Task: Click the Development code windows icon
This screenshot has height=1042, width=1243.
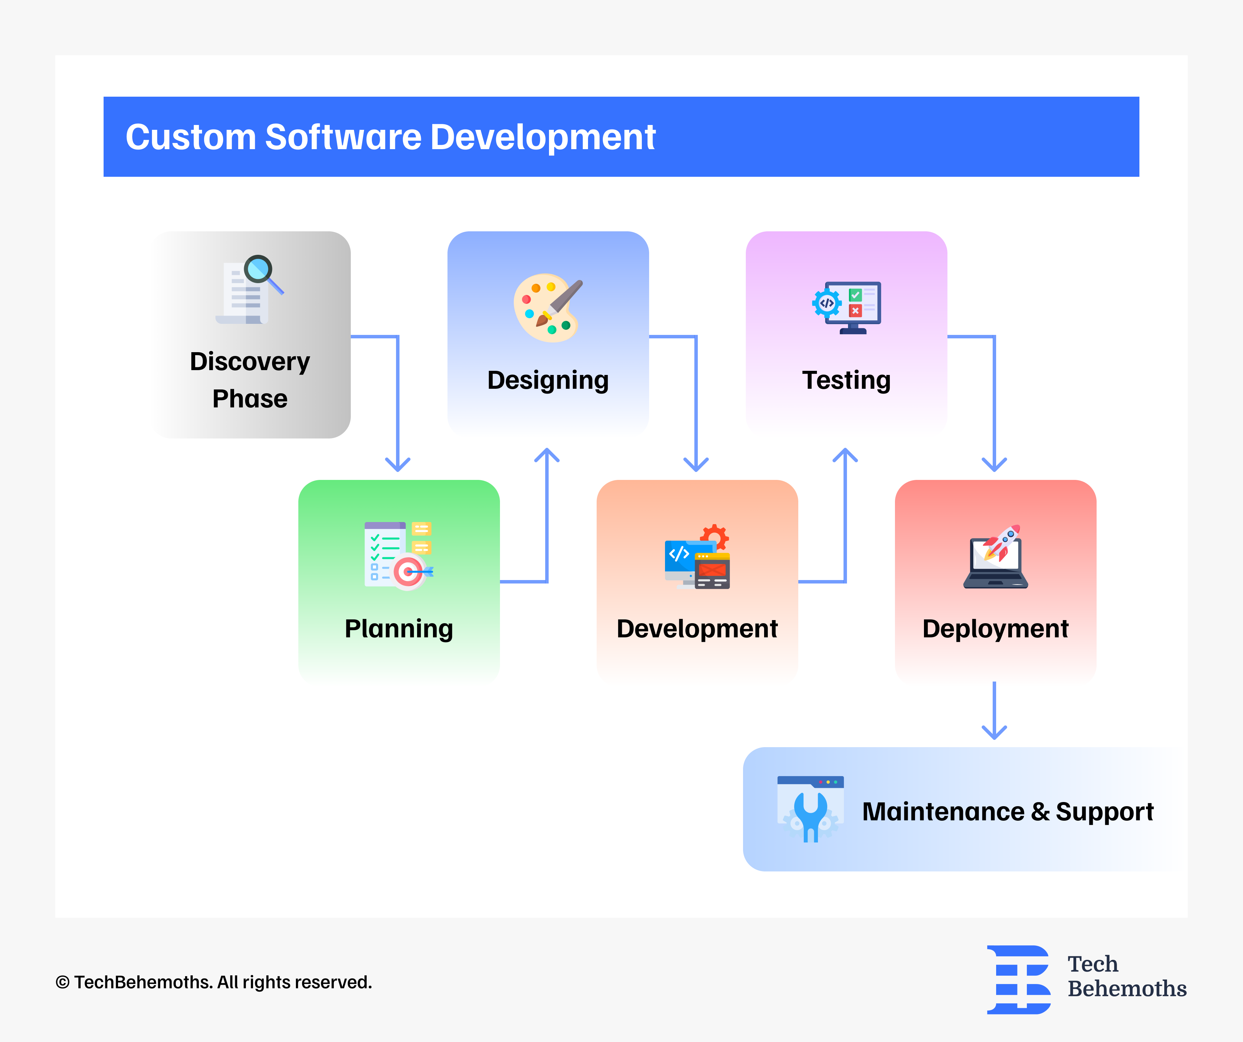Action: click(x=697, y=557)
